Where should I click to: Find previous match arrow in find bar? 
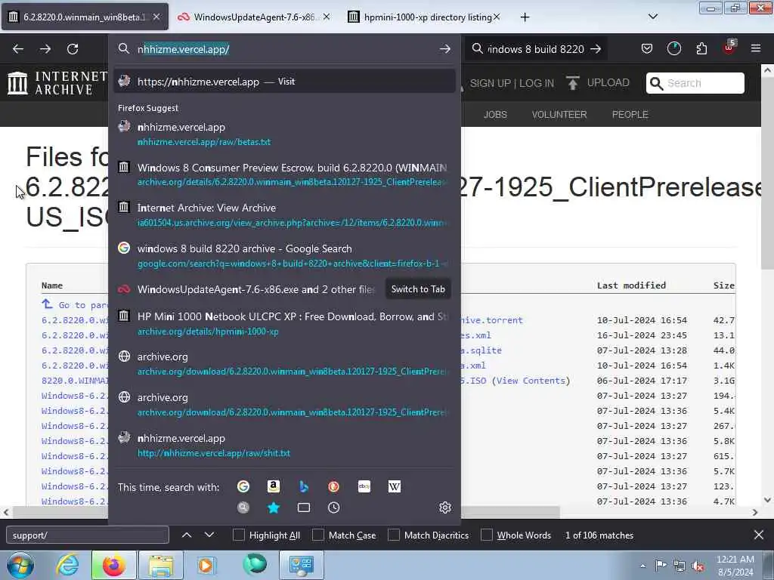pyautogui.click(x=187, y=535)
